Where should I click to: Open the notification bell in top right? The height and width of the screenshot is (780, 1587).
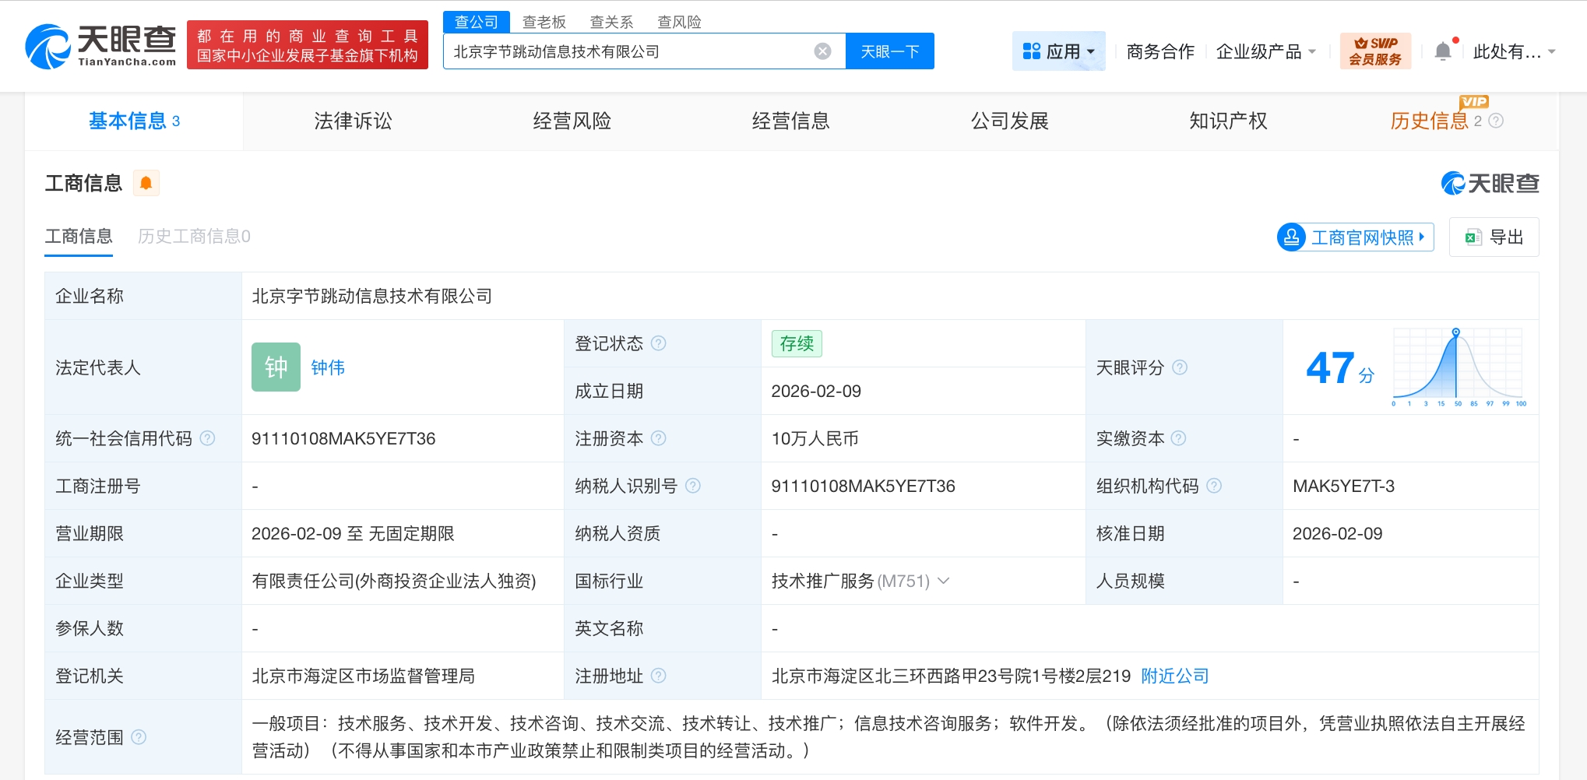tap(1444, 50)
